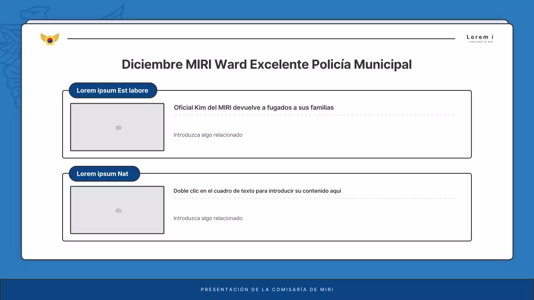
Task: Select the Diciembre MIRI Ward slide title
Action: pyautogui.click(x=267, y=64)
